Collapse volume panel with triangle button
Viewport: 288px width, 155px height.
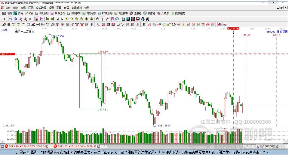coord(3,142)
